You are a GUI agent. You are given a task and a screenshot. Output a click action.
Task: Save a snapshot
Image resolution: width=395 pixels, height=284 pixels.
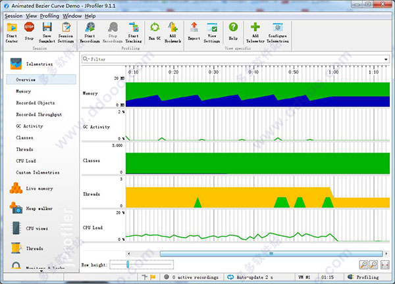47,33
